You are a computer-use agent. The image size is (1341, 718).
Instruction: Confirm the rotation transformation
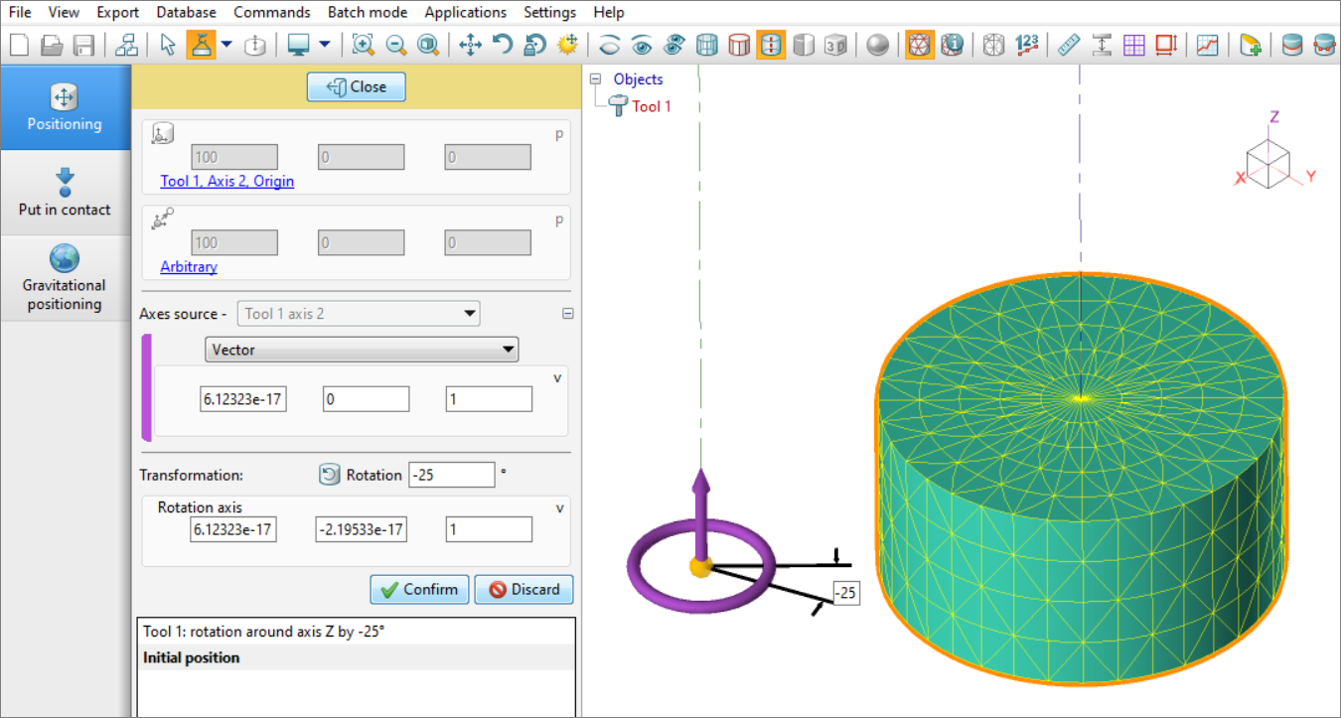pos(419,589)
